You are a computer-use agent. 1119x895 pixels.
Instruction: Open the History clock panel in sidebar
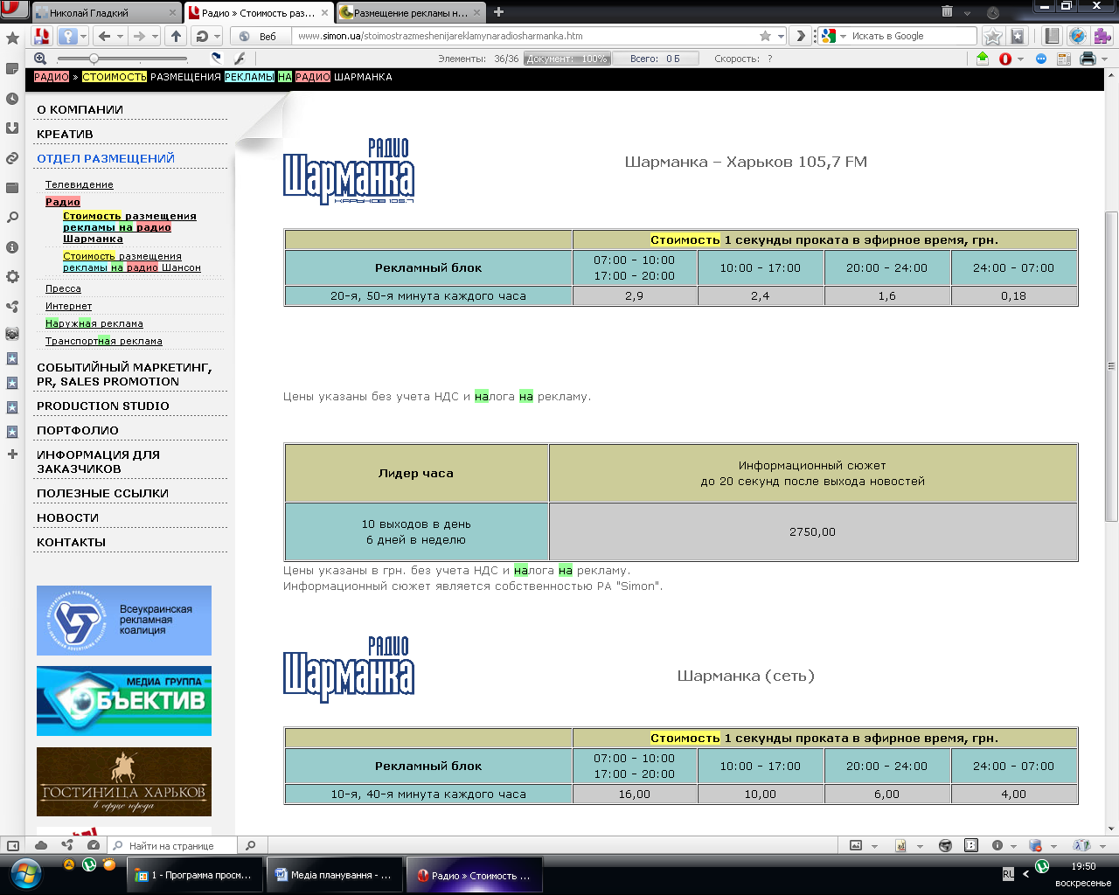coord(12,99)
